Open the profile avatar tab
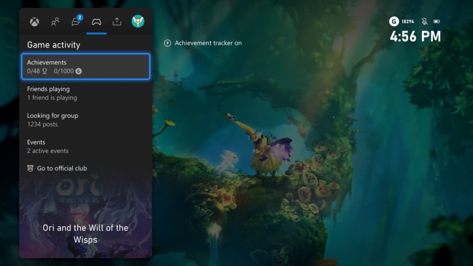Image resolution: width=473 pixels, height=266 pixels. click(138, 21)
